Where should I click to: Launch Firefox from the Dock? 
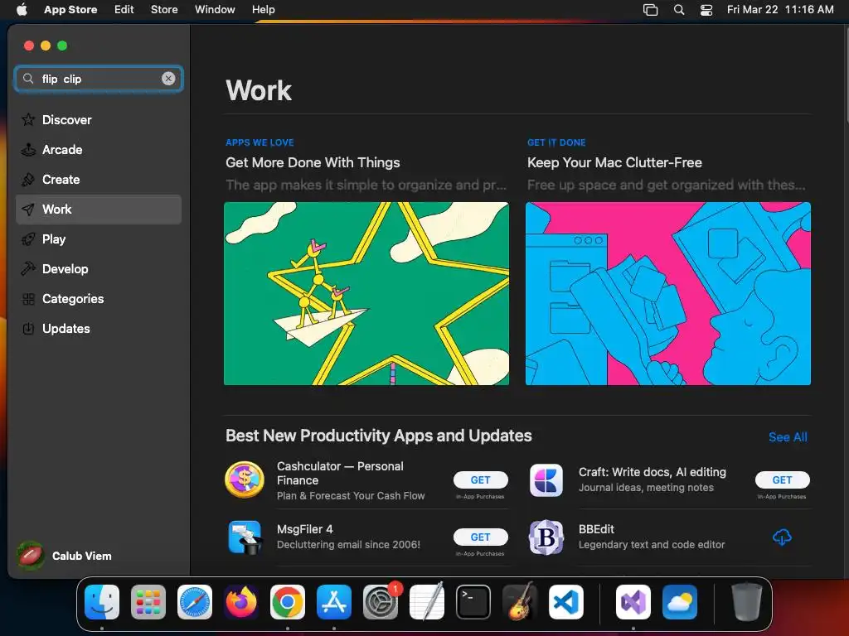click(241, 601)
